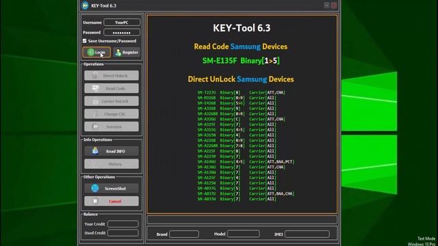
Task: Open the Register account button
Action: [127, 52]
